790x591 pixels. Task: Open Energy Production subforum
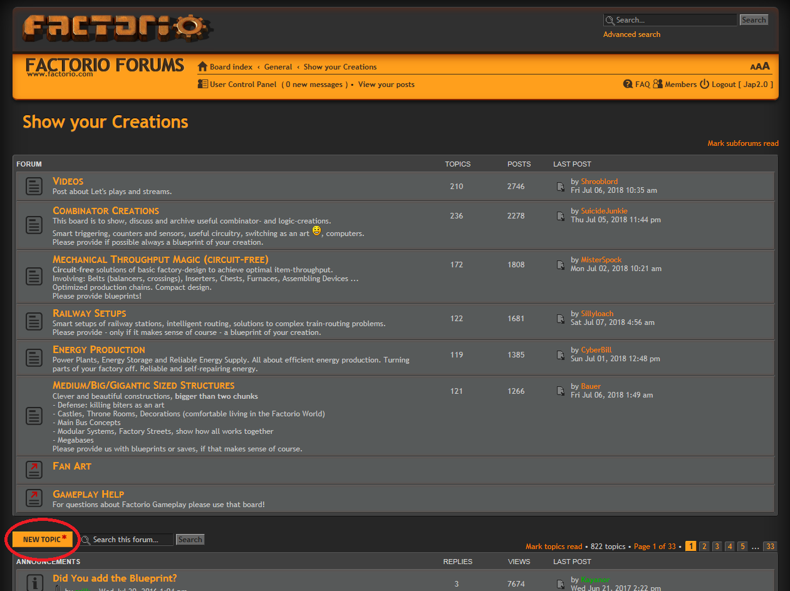pyautogui.click(x=99, y=349)
